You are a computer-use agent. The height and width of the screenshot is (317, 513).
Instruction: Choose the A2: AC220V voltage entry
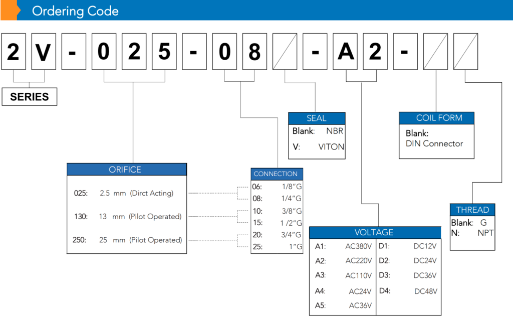(x=343, y=260)
